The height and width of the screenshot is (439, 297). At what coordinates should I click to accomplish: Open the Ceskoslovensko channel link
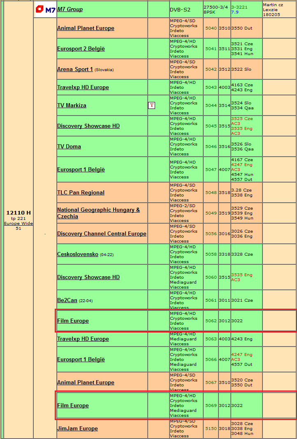coord(78,254)
